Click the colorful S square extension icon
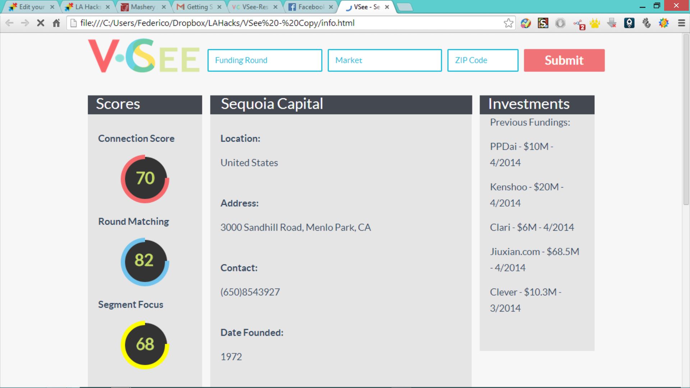 [543, 23]
